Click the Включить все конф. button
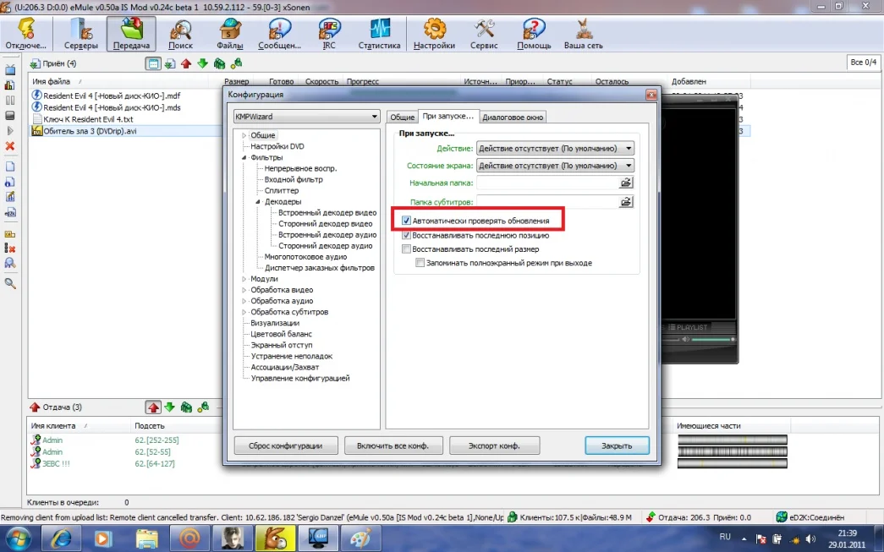This screenshot has width=884, height=552. (x=393, y=445)
